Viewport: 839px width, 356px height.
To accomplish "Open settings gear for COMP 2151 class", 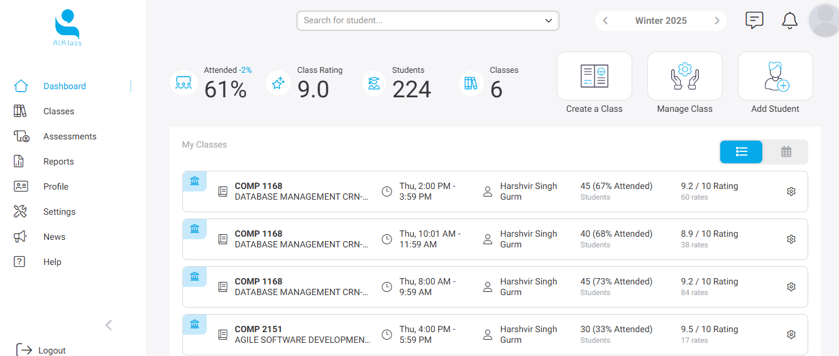I will (791, 335).
